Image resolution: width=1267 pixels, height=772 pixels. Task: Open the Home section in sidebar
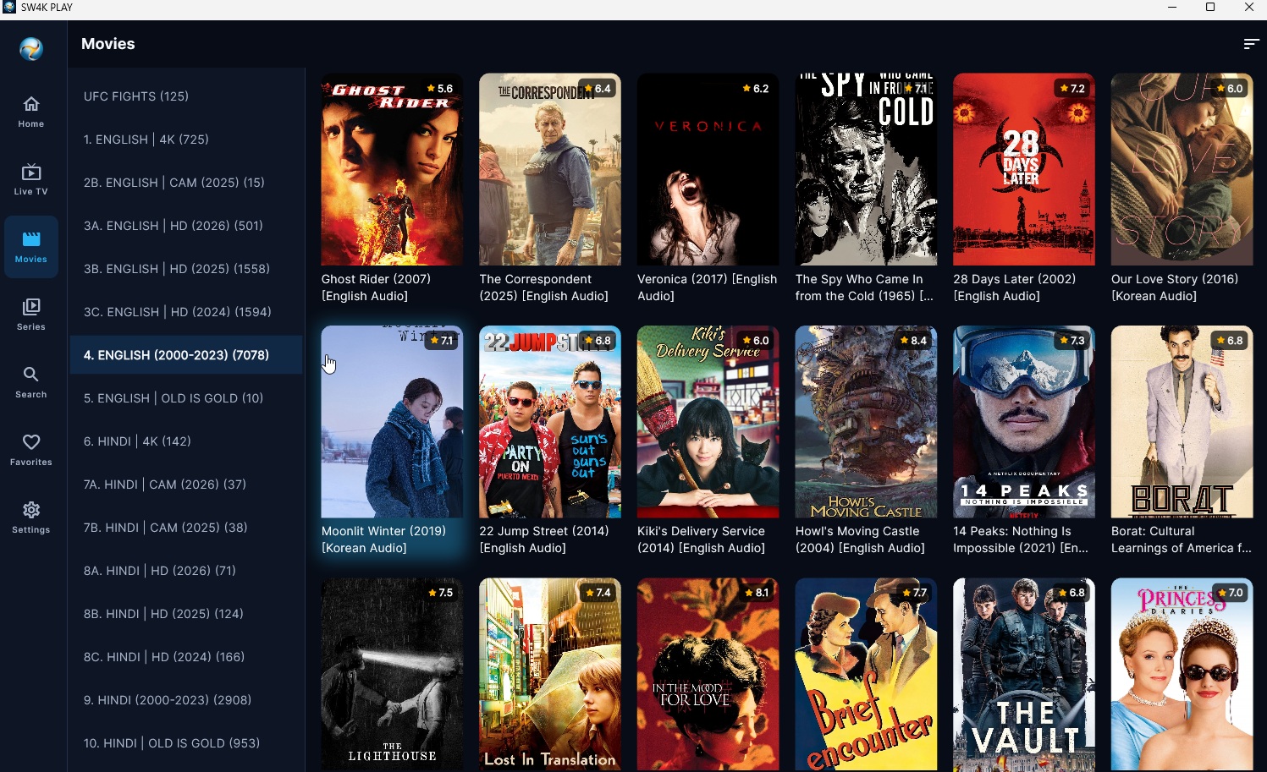point(31,112)
